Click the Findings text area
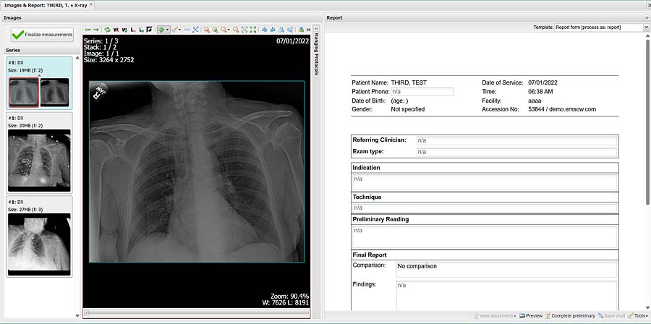The height and width of the screenshot is (324, 651). tap(506, 295)
